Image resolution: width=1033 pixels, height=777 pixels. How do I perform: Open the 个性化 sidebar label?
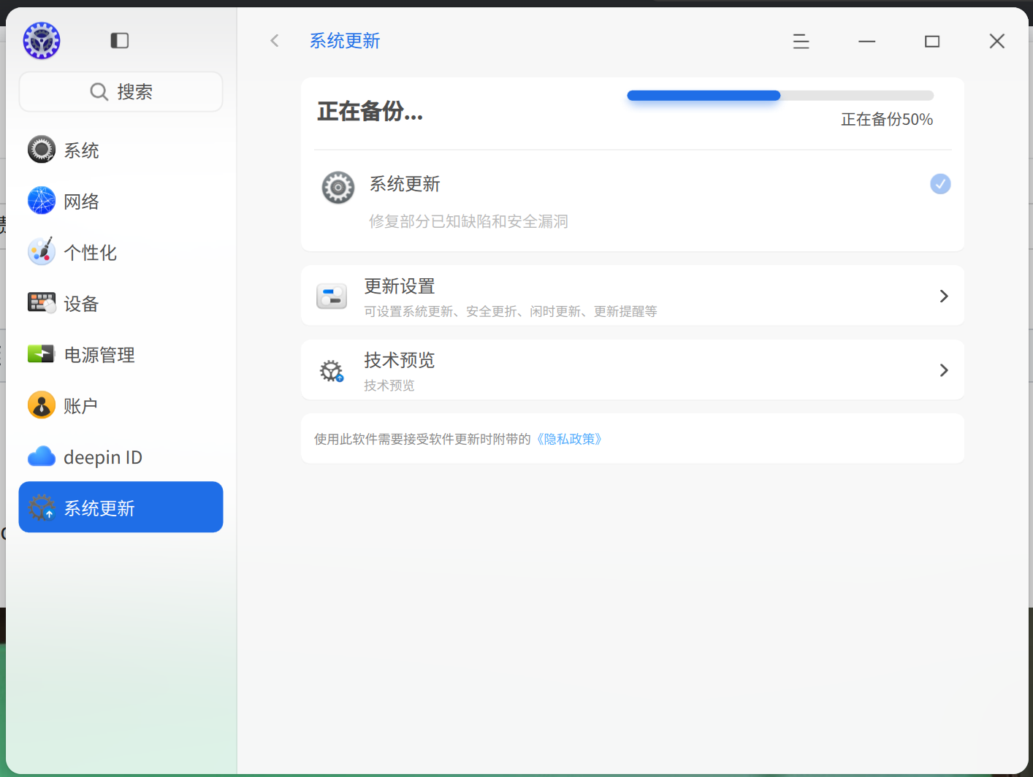coord(90,253)
